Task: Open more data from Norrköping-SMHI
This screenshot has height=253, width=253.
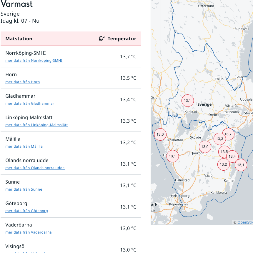Action: tap(34, 61)
